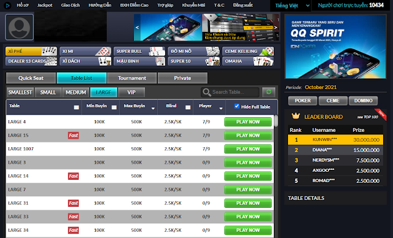Click Đăng xuất to log out
This screenshot has width=393, height=238.
coord(243,5)
